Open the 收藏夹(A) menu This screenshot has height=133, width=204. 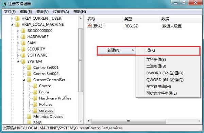tap(61, 12)
